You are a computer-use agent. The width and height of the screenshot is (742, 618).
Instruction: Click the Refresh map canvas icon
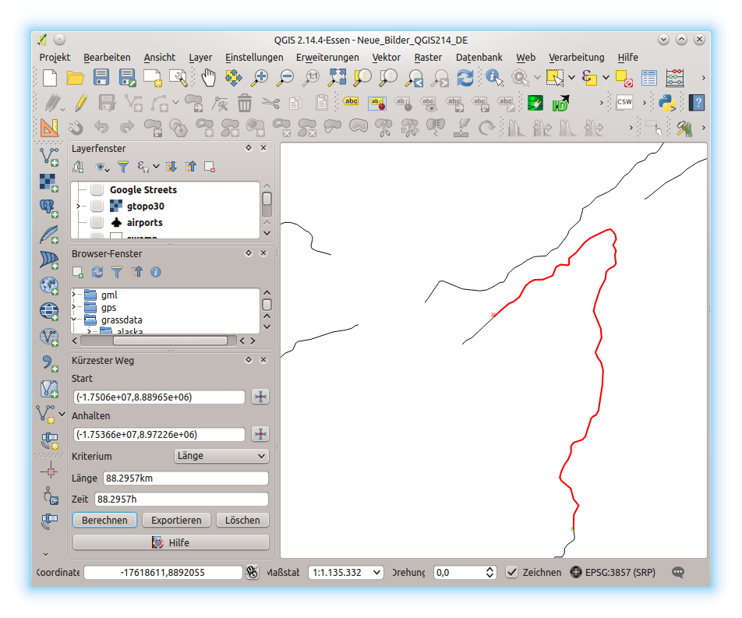pyautogui.click(x=465, y=77)
